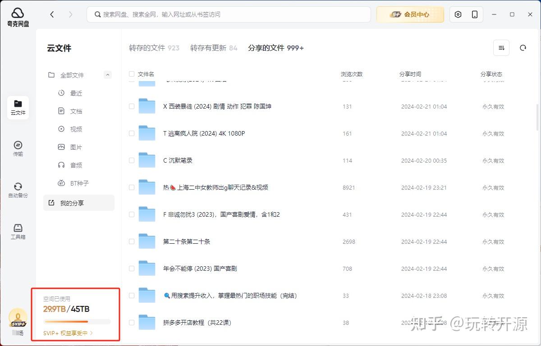
Task: Toggle the select-all 文件名 checkbox
Action: [132, 74]
